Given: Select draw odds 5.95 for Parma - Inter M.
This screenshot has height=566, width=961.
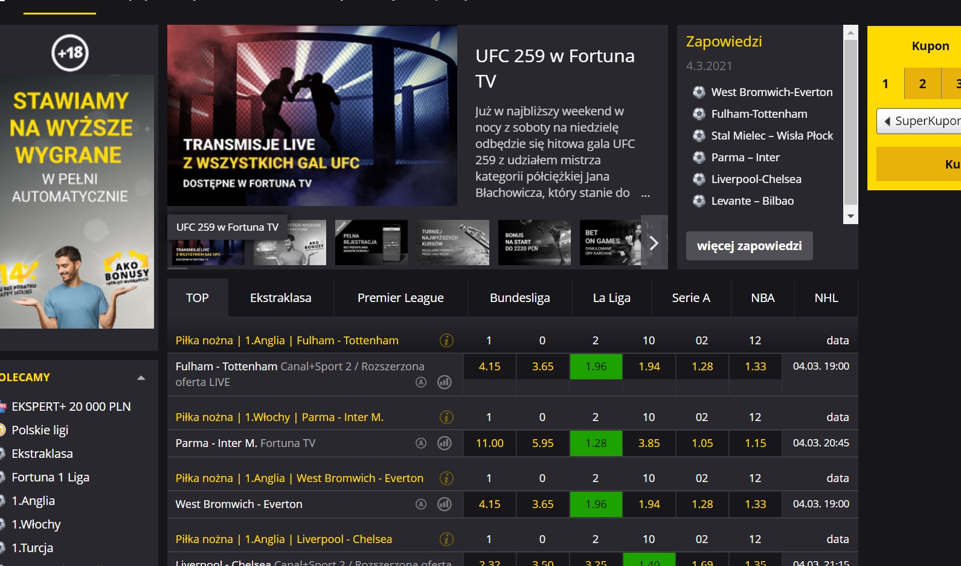Looking at the screenshot, I should pyautogui.click(x=543, y=443).
